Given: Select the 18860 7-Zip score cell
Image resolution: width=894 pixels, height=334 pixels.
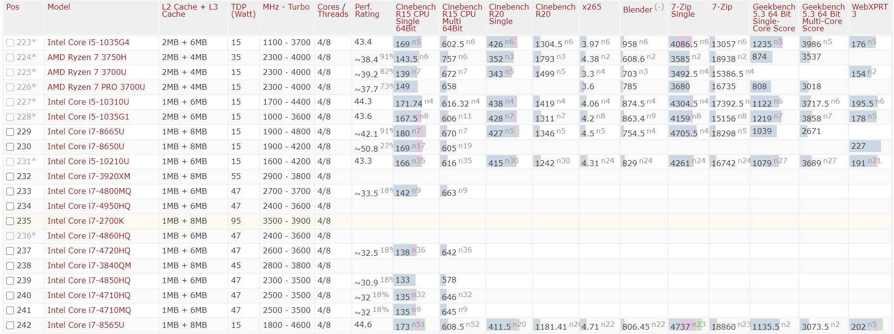Looking at the screenshot, I should pyautogui.click(x=723, y=326).
